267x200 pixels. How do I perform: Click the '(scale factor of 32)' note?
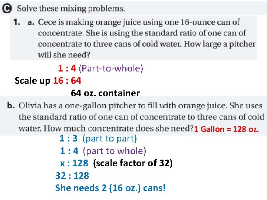tap(133, 163)
